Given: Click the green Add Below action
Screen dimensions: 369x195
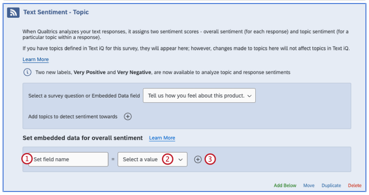Looking at the screenshot, I should click(x=285, y=185).
